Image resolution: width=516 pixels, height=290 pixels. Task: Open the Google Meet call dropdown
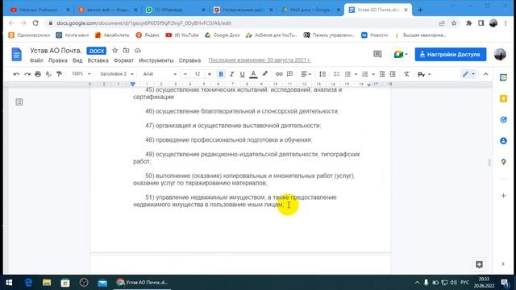401,54
